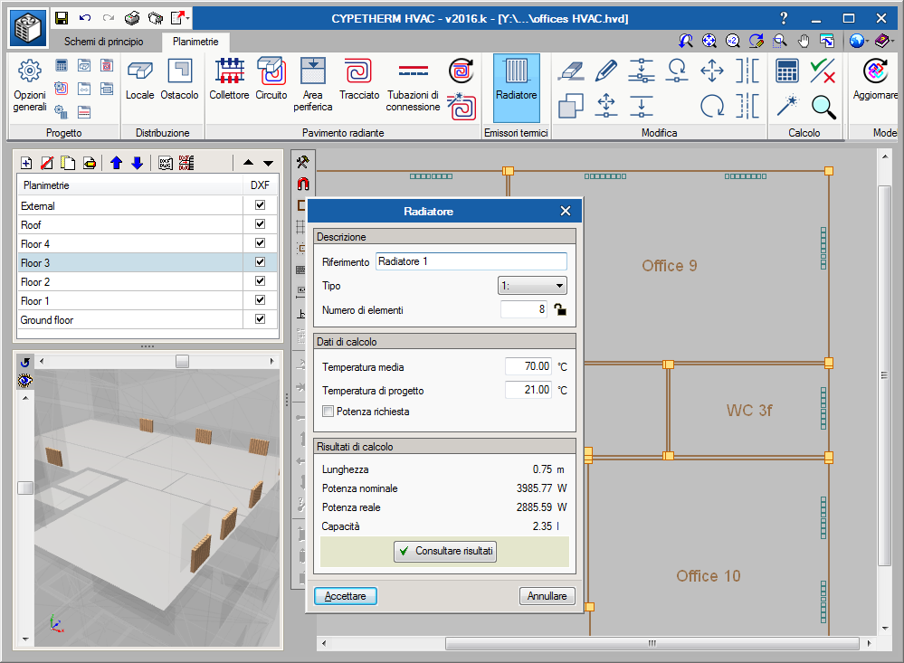The height and width of the screenshot is (663, 904).
Task: Select the Tracciato tool
Action: coord(359,80)
